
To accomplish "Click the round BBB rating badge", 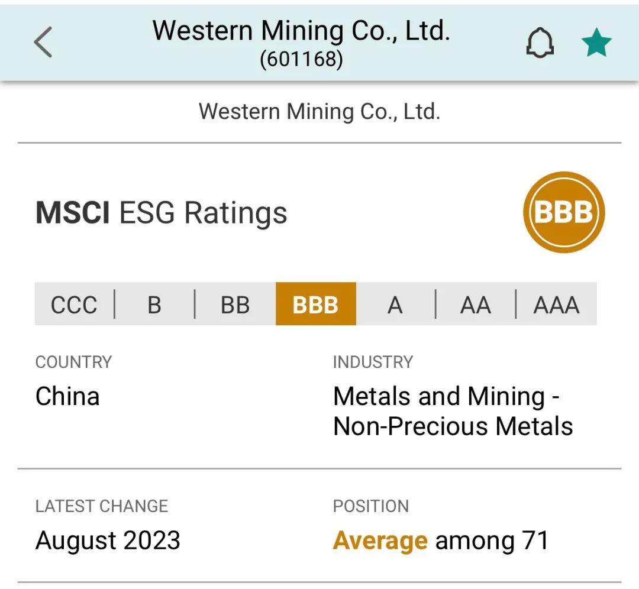I will (x=564, y=212).
